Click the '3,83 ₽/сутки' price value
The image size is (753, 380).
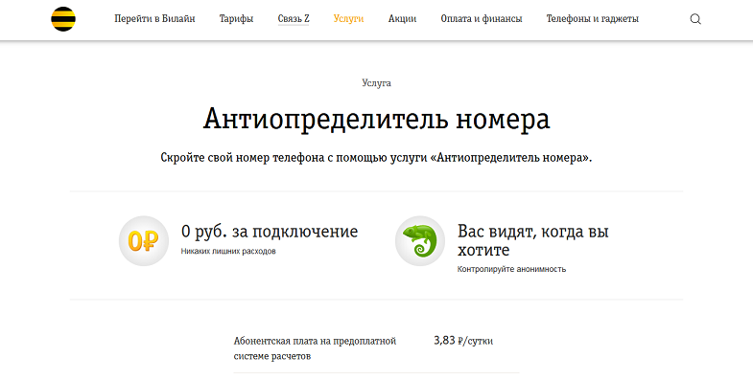click(463, 341)
